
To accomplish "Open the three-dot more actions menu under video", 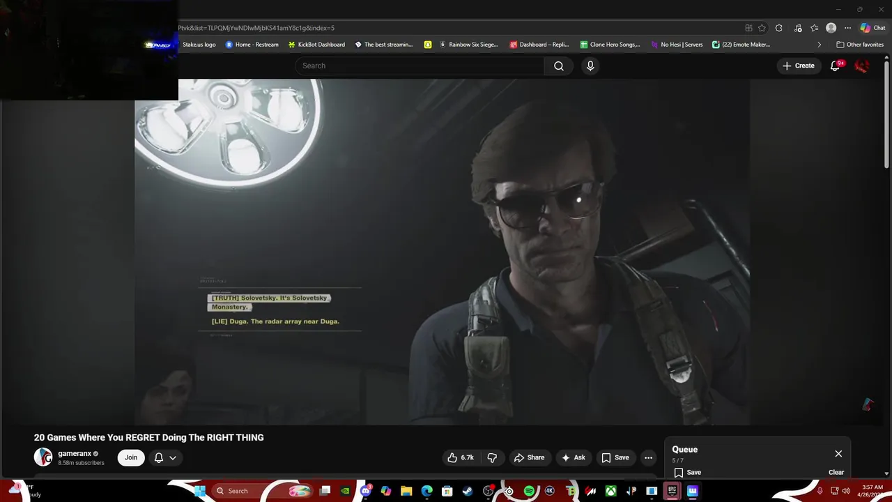I will pos(648,457).
